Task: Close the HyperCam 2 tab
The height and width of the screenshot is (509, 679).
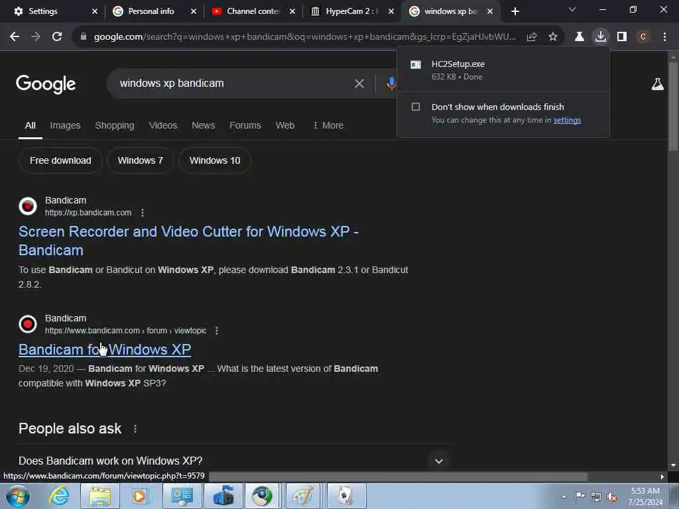Action: tap(391, 11)
